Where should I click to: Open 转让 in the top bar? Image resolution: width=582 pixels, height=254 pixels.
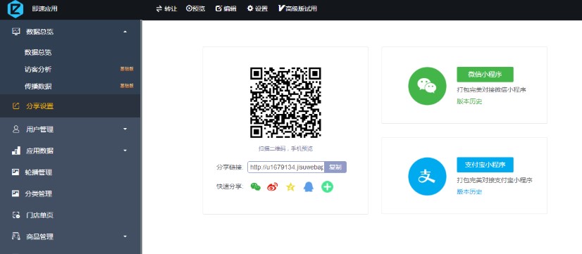pos(166,8)
